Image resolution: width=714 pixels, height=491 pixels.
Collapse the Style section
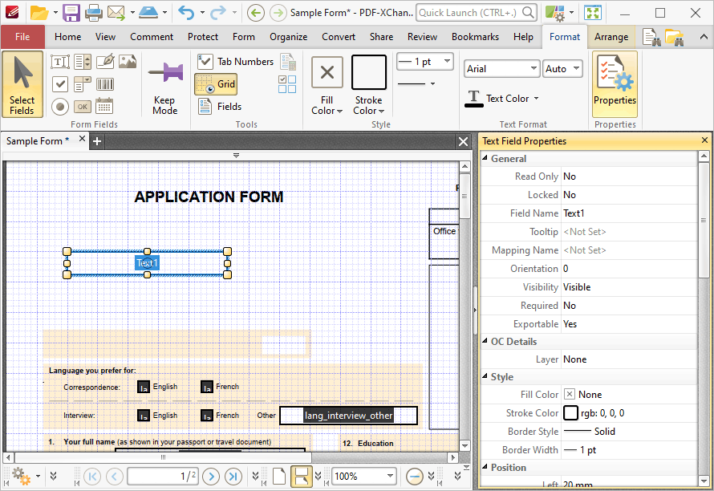pos(485,376)
